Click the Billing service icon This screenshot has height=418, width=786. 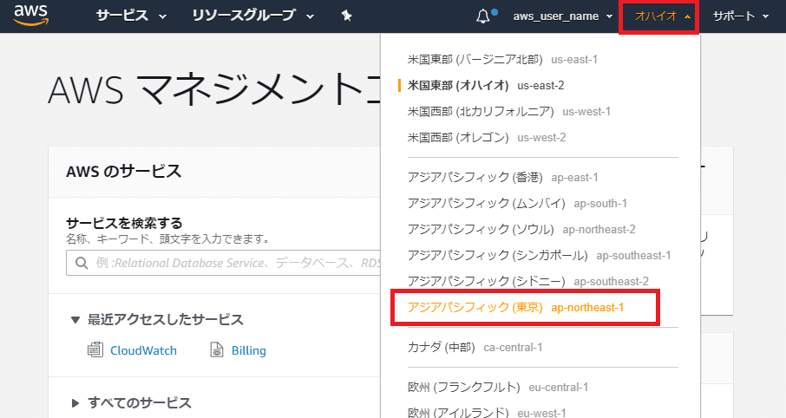(x=217, y=349)
